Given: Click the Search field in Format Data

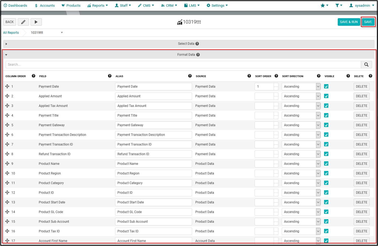Looking at the screenshot, I should 183,65.
